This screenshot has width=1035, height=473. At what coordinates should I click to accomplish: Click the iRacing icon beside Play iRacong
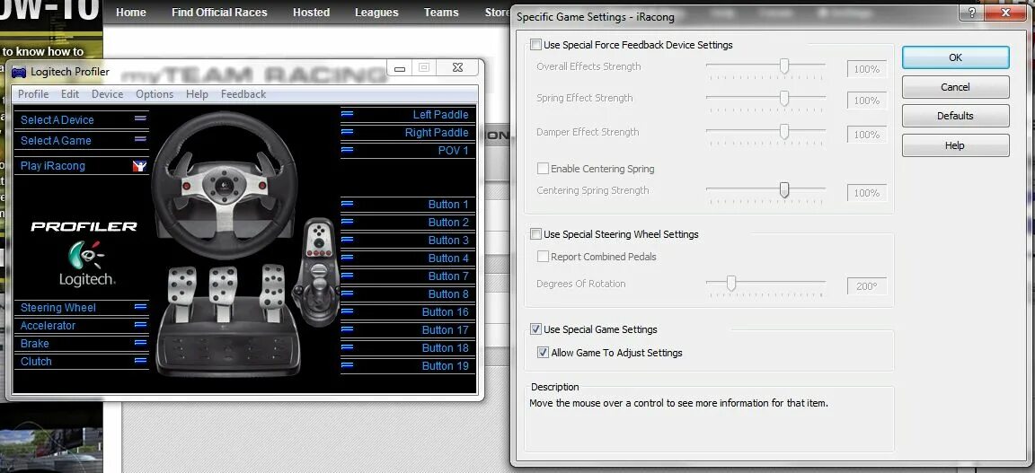tap(139, 165)
